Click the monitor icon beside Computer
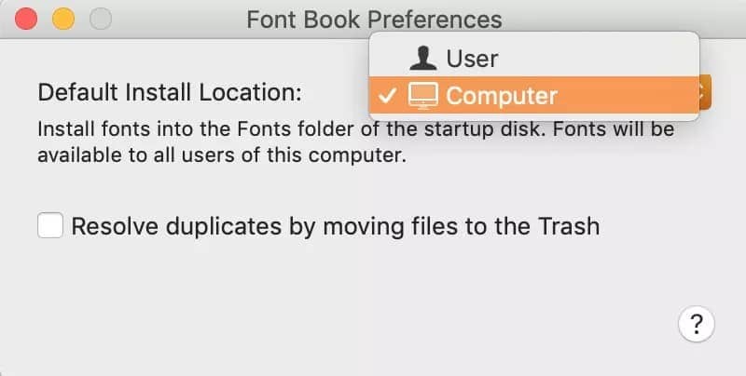Image resolution: width=746 pixels, height=376 pixels. tap(424, 95)
